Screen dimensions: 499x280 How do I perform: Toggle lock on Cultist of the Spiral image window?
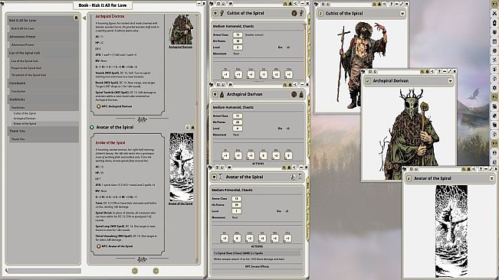pos(379,4)
